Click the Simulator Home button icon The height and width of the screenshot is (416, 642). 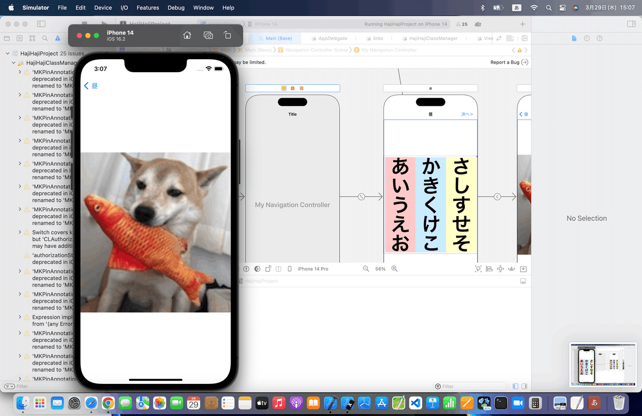coord(187,35)
